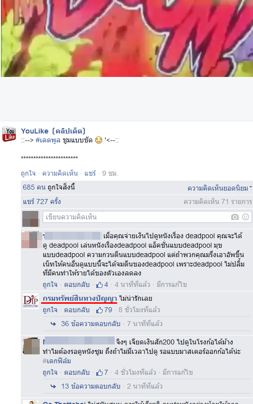Viewport: 253px width, 404px height.
Task: Click แชร์ under the YouLike post
Action: [x=90, y=173]
